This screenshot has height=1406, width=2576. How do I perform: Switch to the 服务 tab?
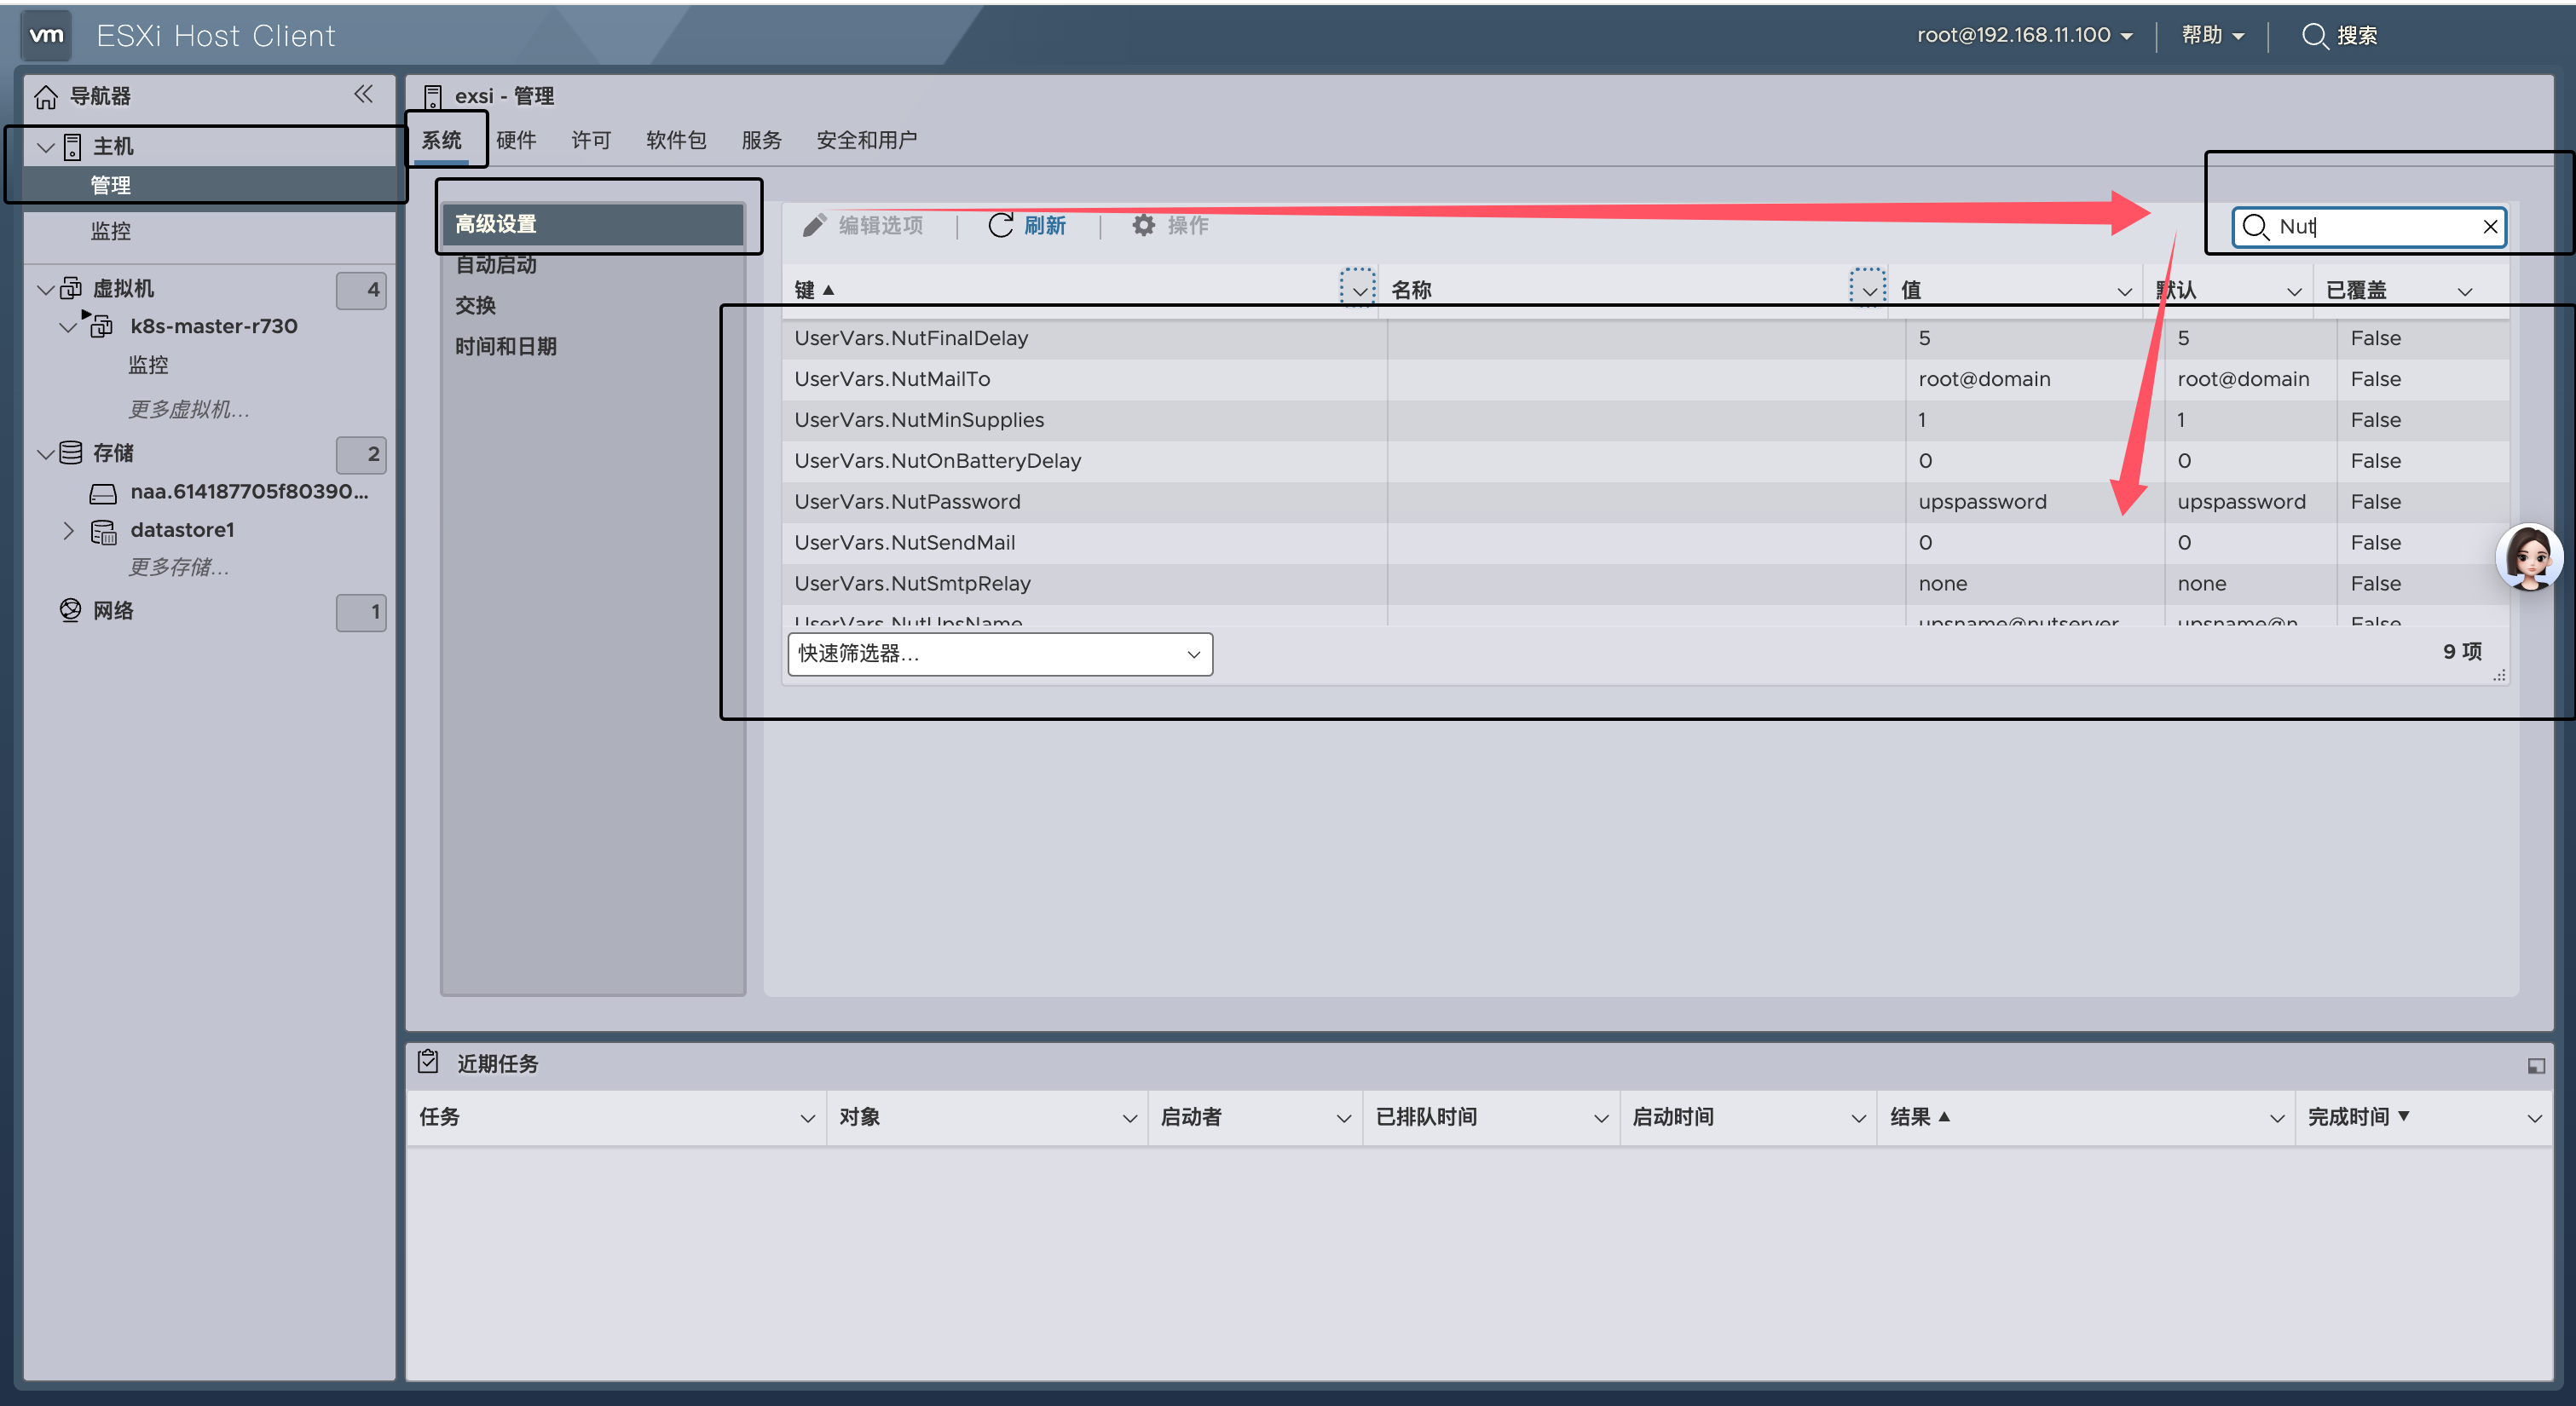tap(761, 140)
